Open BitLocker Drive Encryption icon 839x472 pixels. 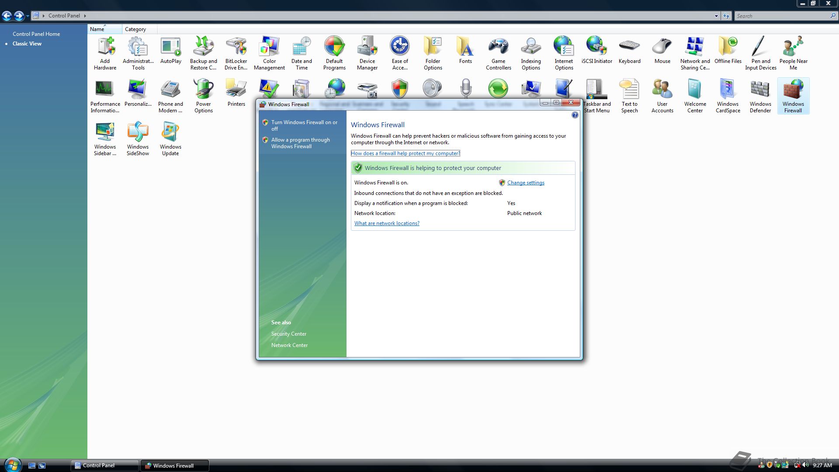236,53
